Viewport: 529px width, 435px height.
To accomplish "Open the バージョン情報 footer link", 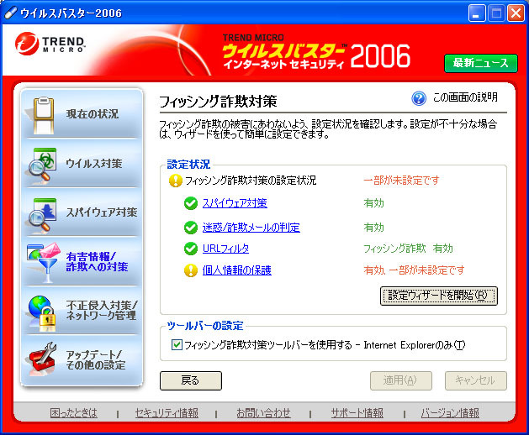I will tap(450, 413).
